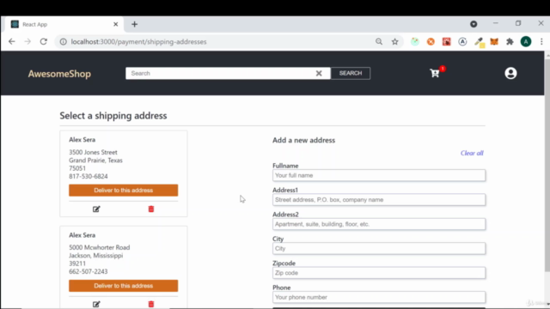
Task: Focus the Zipcode input field
Action: 379,273
